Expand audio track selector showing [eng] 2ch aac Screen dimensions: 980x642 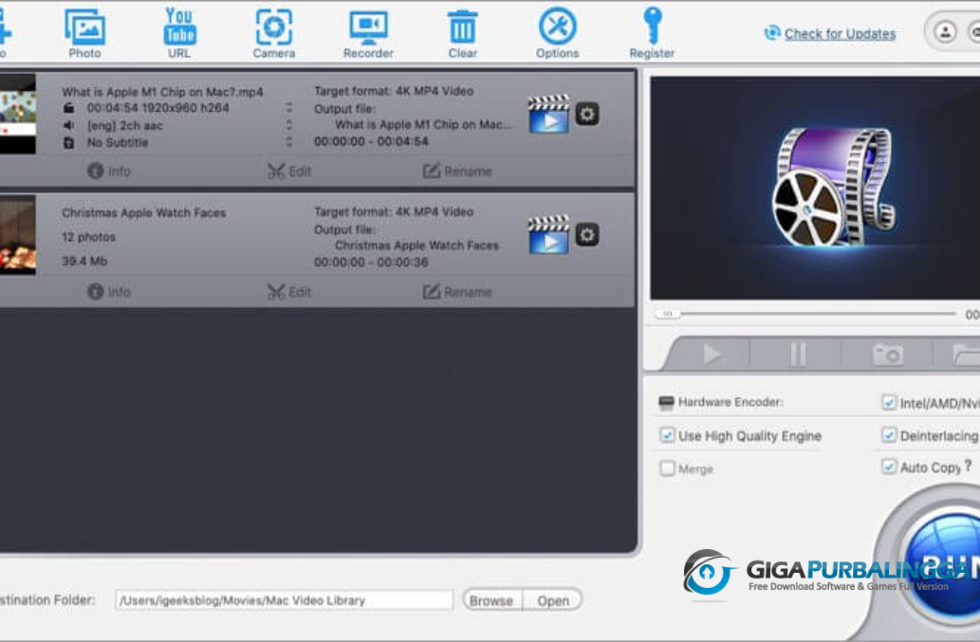click(288, 125)
